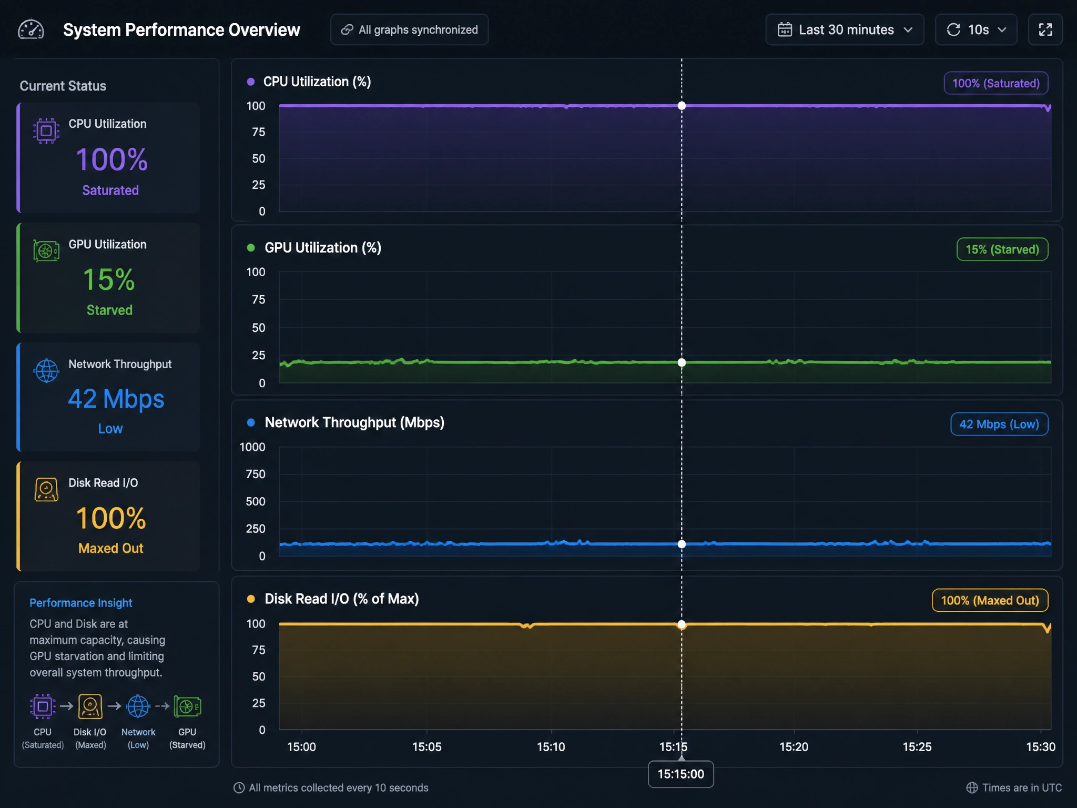Click the 15:15:00 crosshair time label
1077x808 pixels.
(x=681, y=774)
